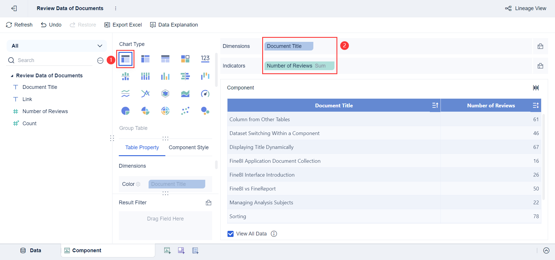The width and height of the screenshot is (555, 260).
Task: Sort the Document Title column header
Action: pyautogui.click(x=435, y=105)
